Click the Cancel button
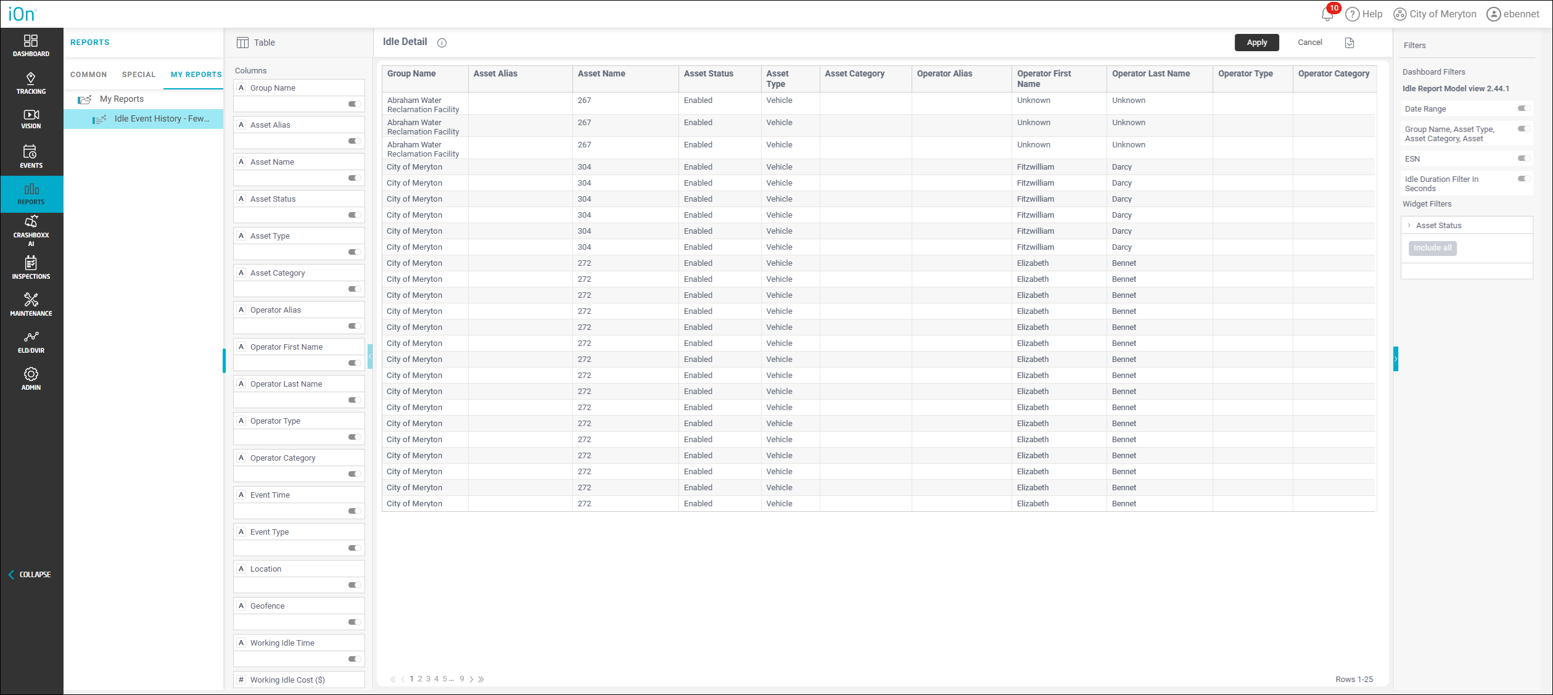 click(x=1309, y=43)
